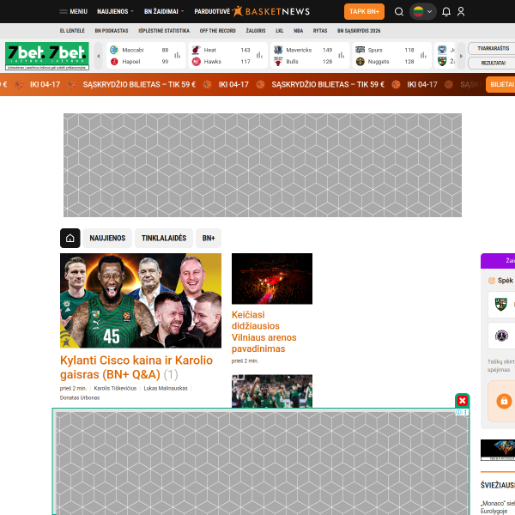Switch to the TINKLALAIDĖS tab
Viewport: 515px width, 515px height.
164,238
